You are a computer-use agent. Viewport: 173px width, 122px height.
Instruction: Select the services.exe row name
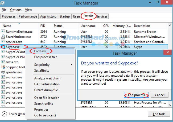[14, 42]
